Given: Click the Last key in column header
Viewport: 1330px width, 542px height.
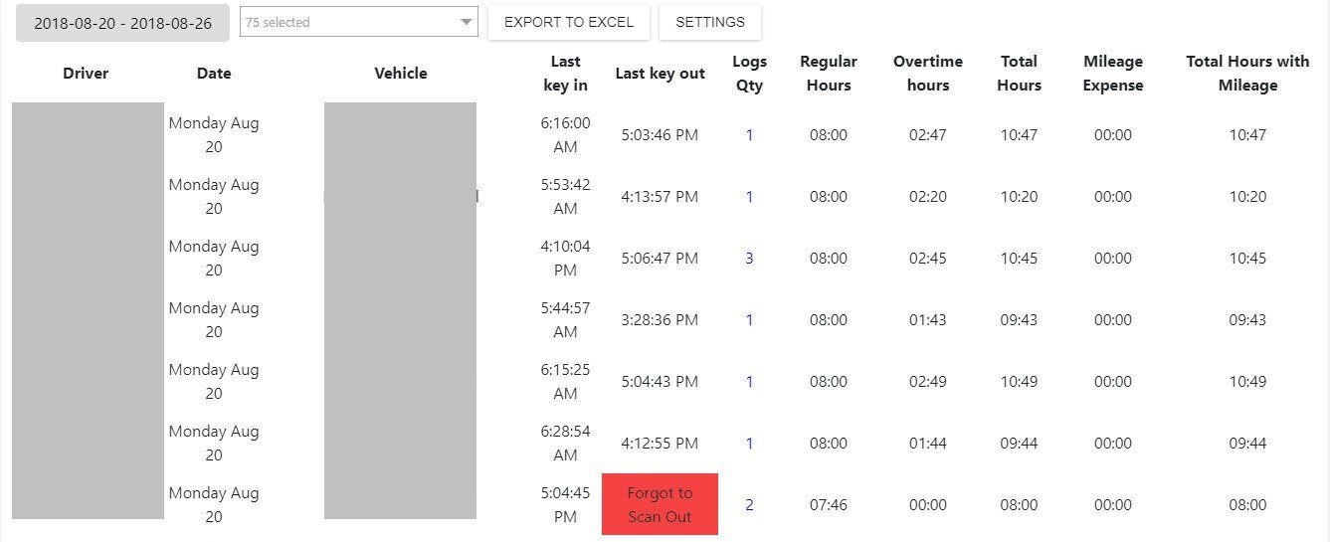Looking at the screenshot, I should pyautogui.click(x=565, y=74).
